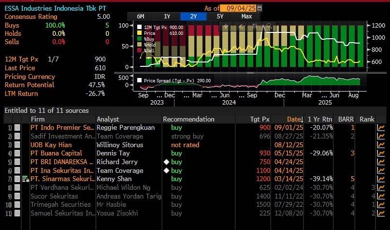Toggle the red %Sell legend swatch

(x=139, y=50)
